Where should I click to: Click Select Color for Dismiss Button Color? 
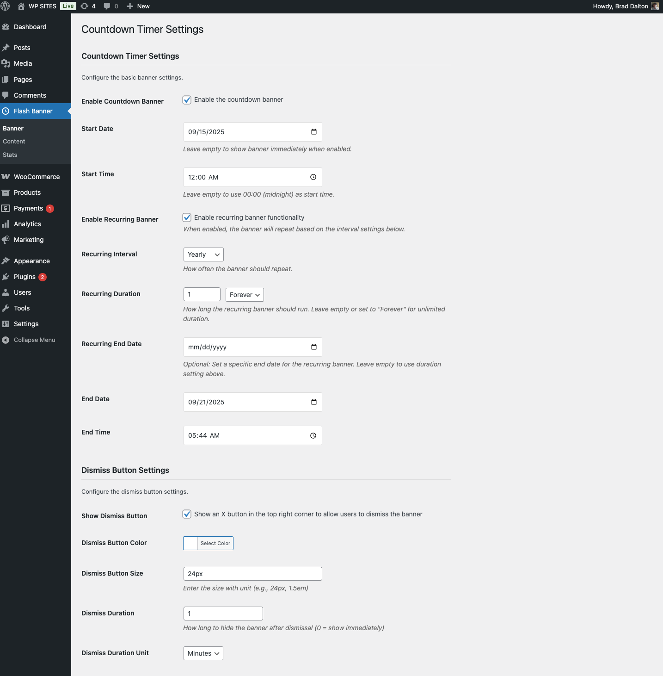click(215, 543)
